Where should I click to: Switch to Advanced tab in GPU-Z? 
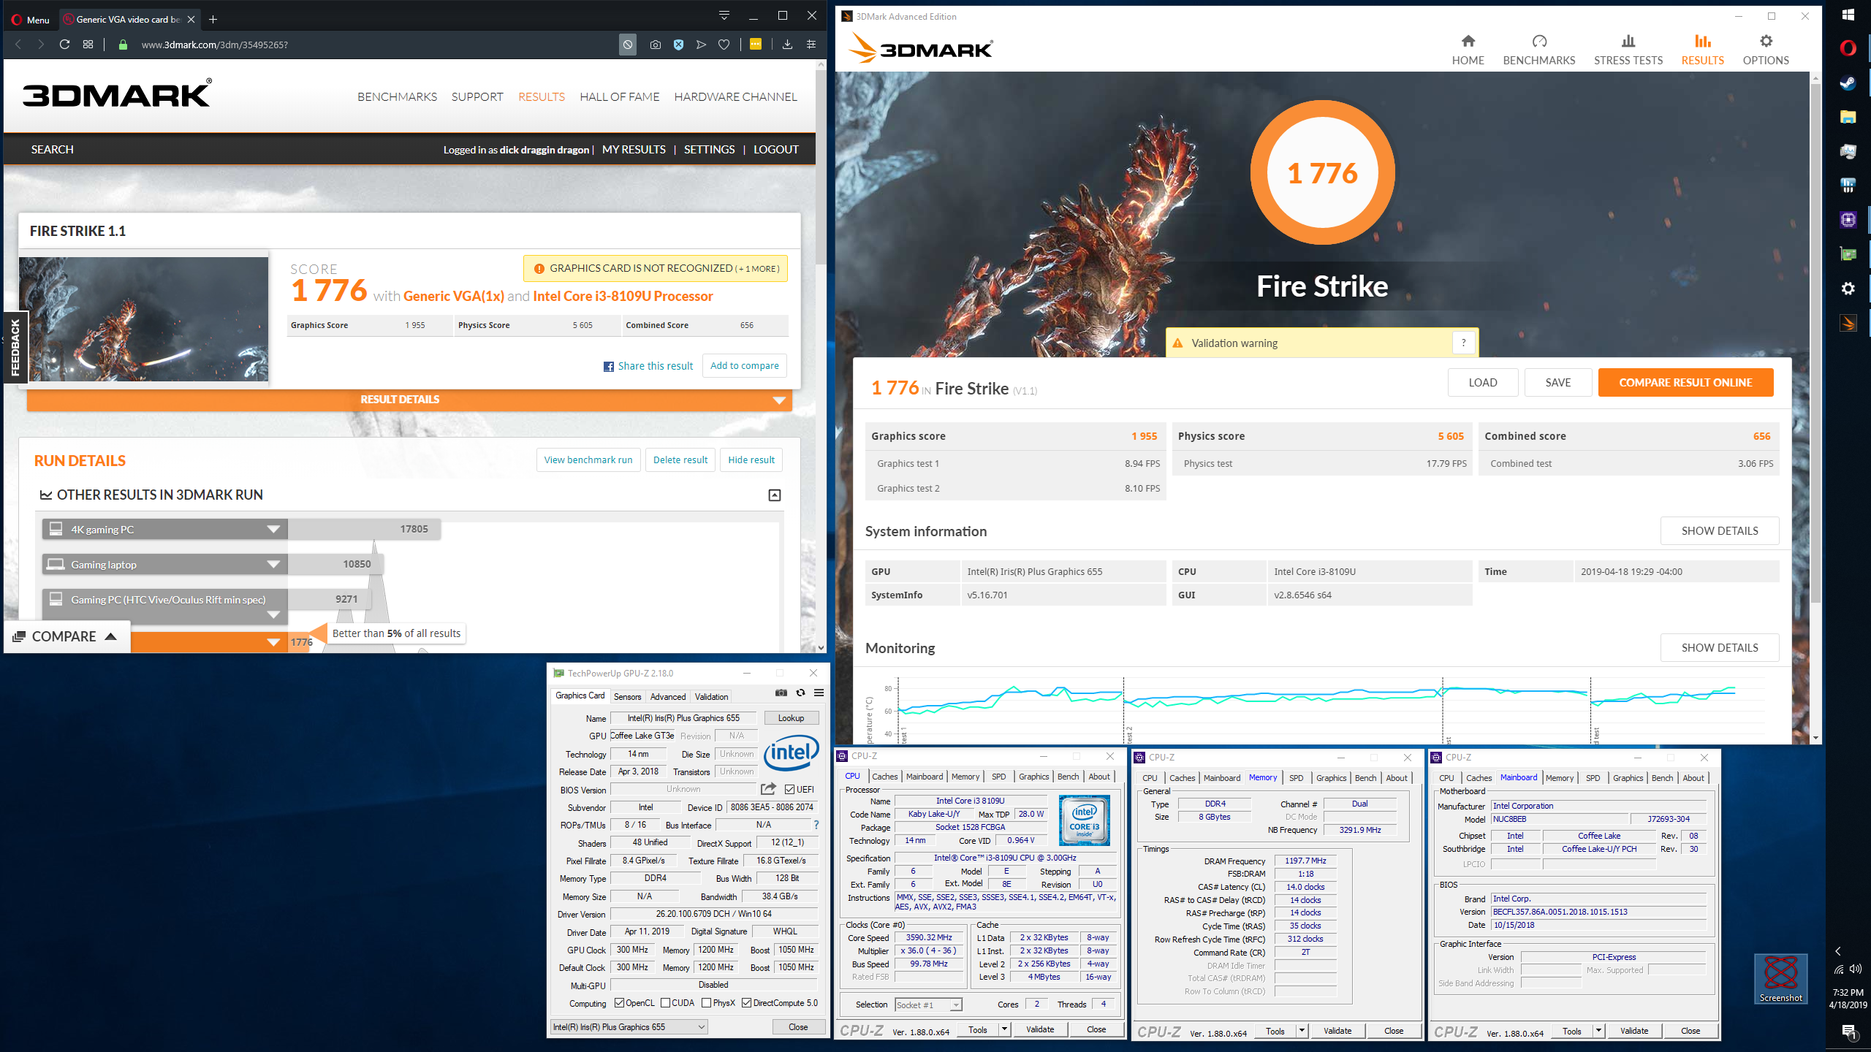[x=668, y=697]
